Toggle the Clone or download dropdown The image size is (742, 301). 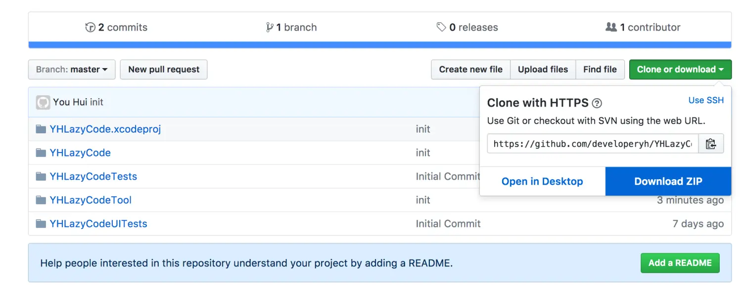tap(680, 70)
